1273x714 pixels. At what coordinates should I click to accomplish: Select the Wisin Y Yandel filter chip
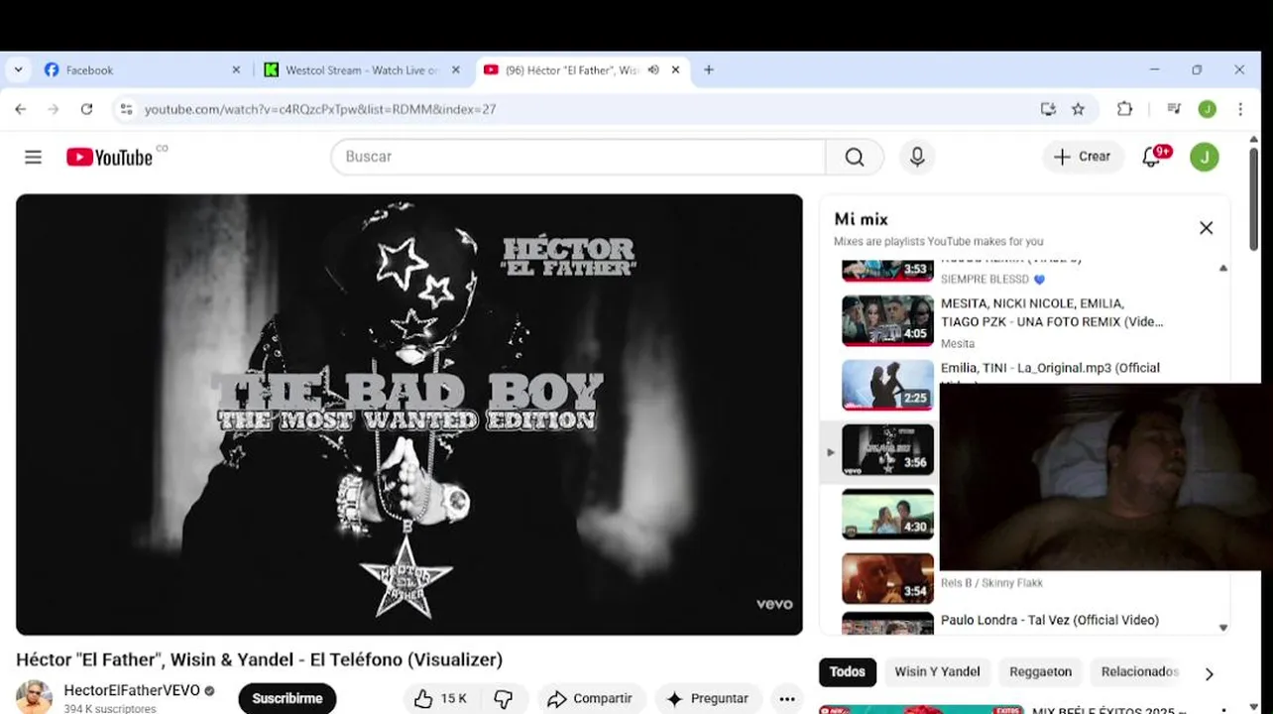coord(937,671)
